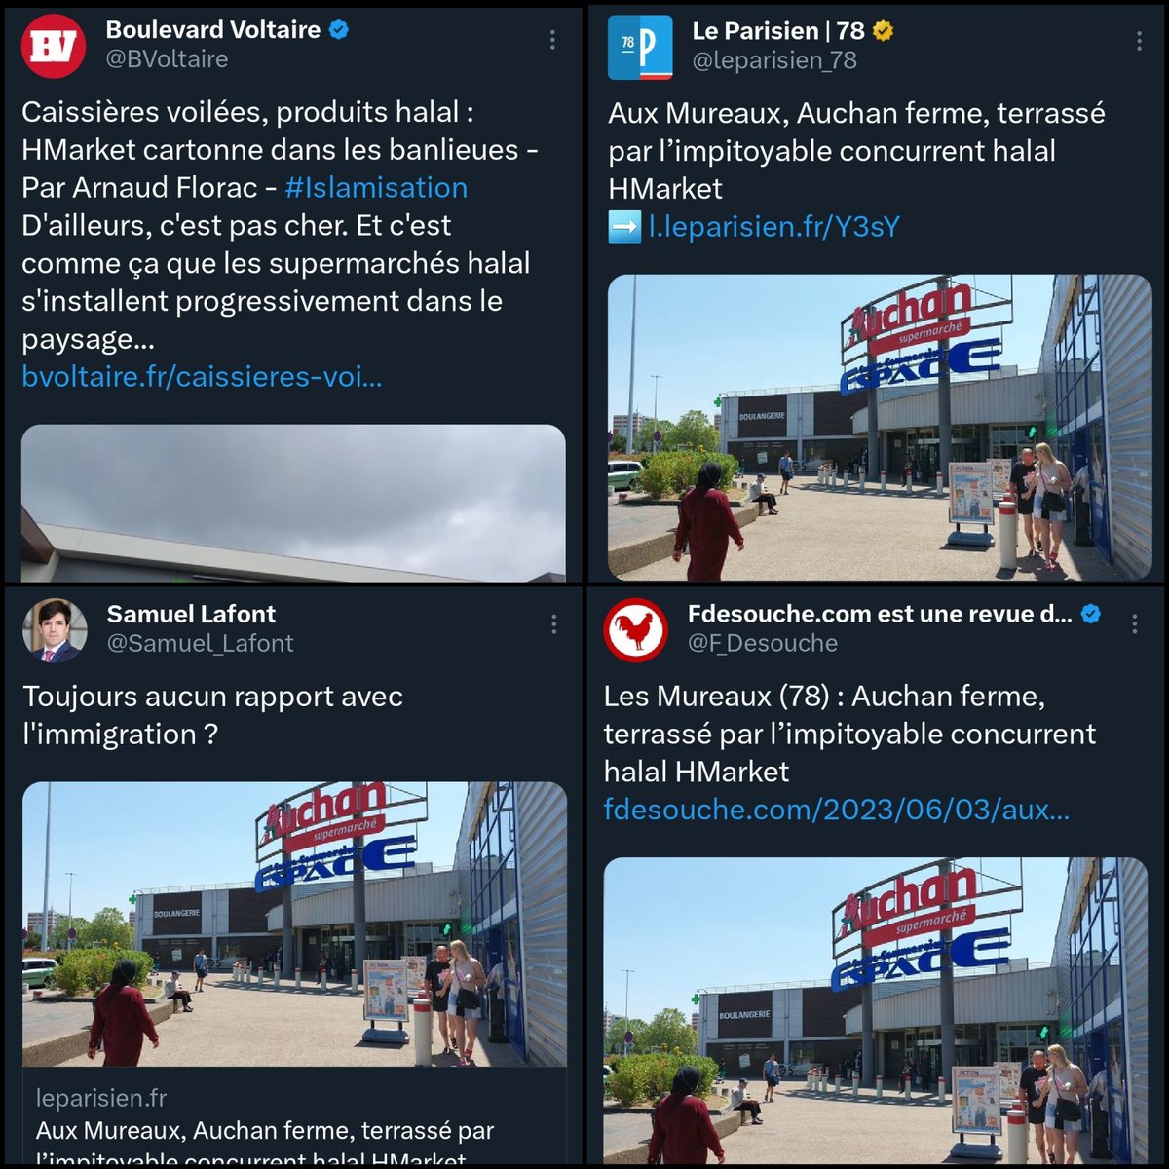Image resolution: width=1169 pixels, height=1169 pixels.
Task: Open the fdesouche.com/2023/06/03 link
Action: (837, 810)
